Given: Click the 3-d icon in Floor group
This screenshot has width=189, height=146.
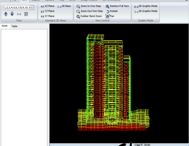Looking at the screenshot, I should point(19,14).
